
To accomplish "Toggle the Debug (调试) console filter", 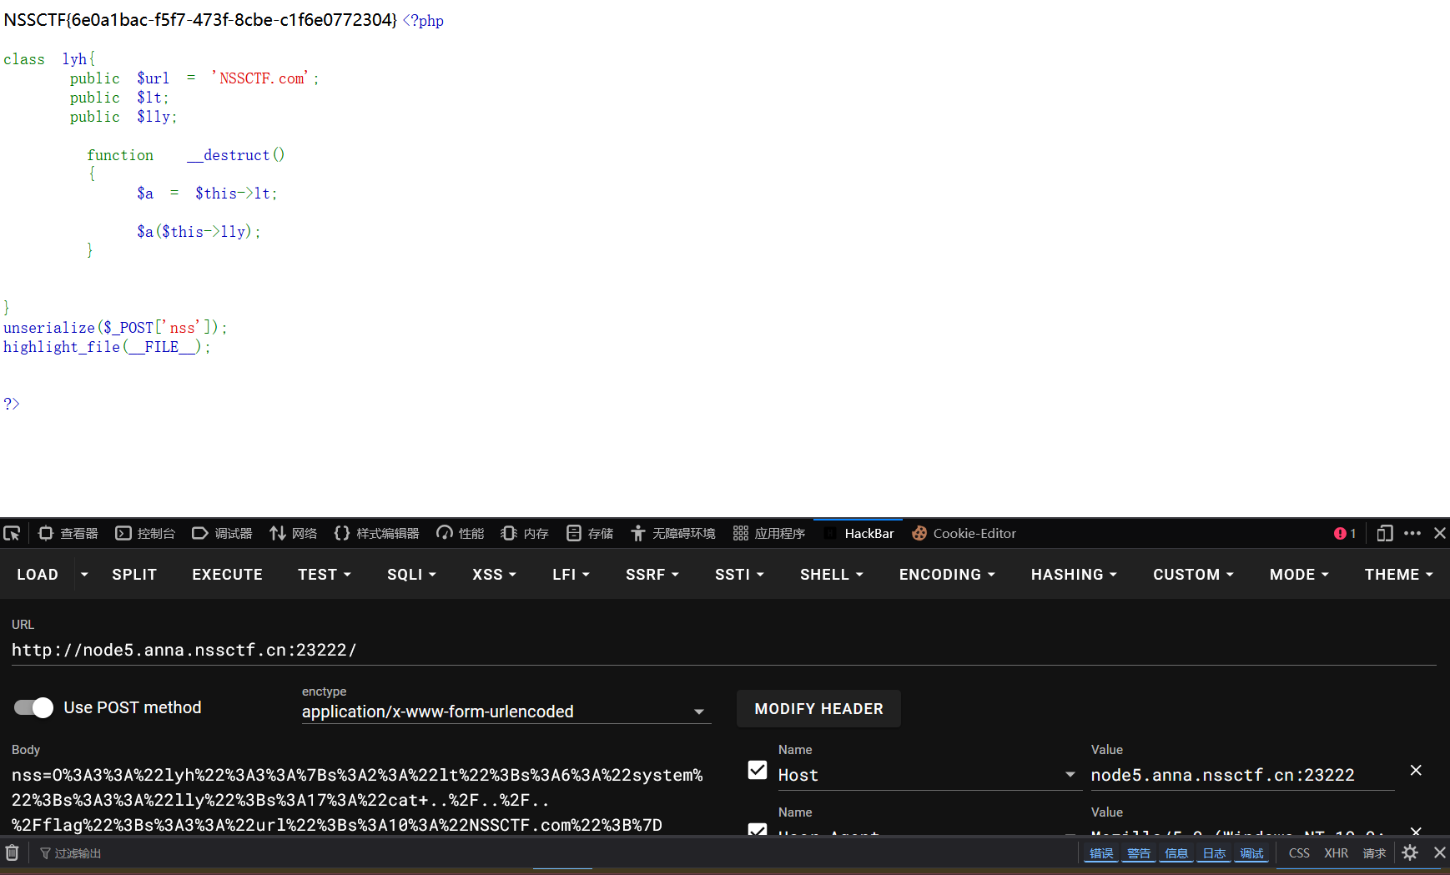I will point(1251,853).
